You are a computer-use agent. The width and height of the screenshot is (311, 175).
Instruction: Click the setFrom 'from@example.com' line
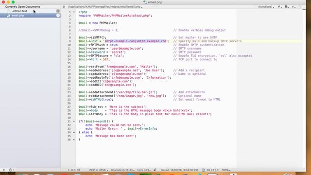point(118,67)
